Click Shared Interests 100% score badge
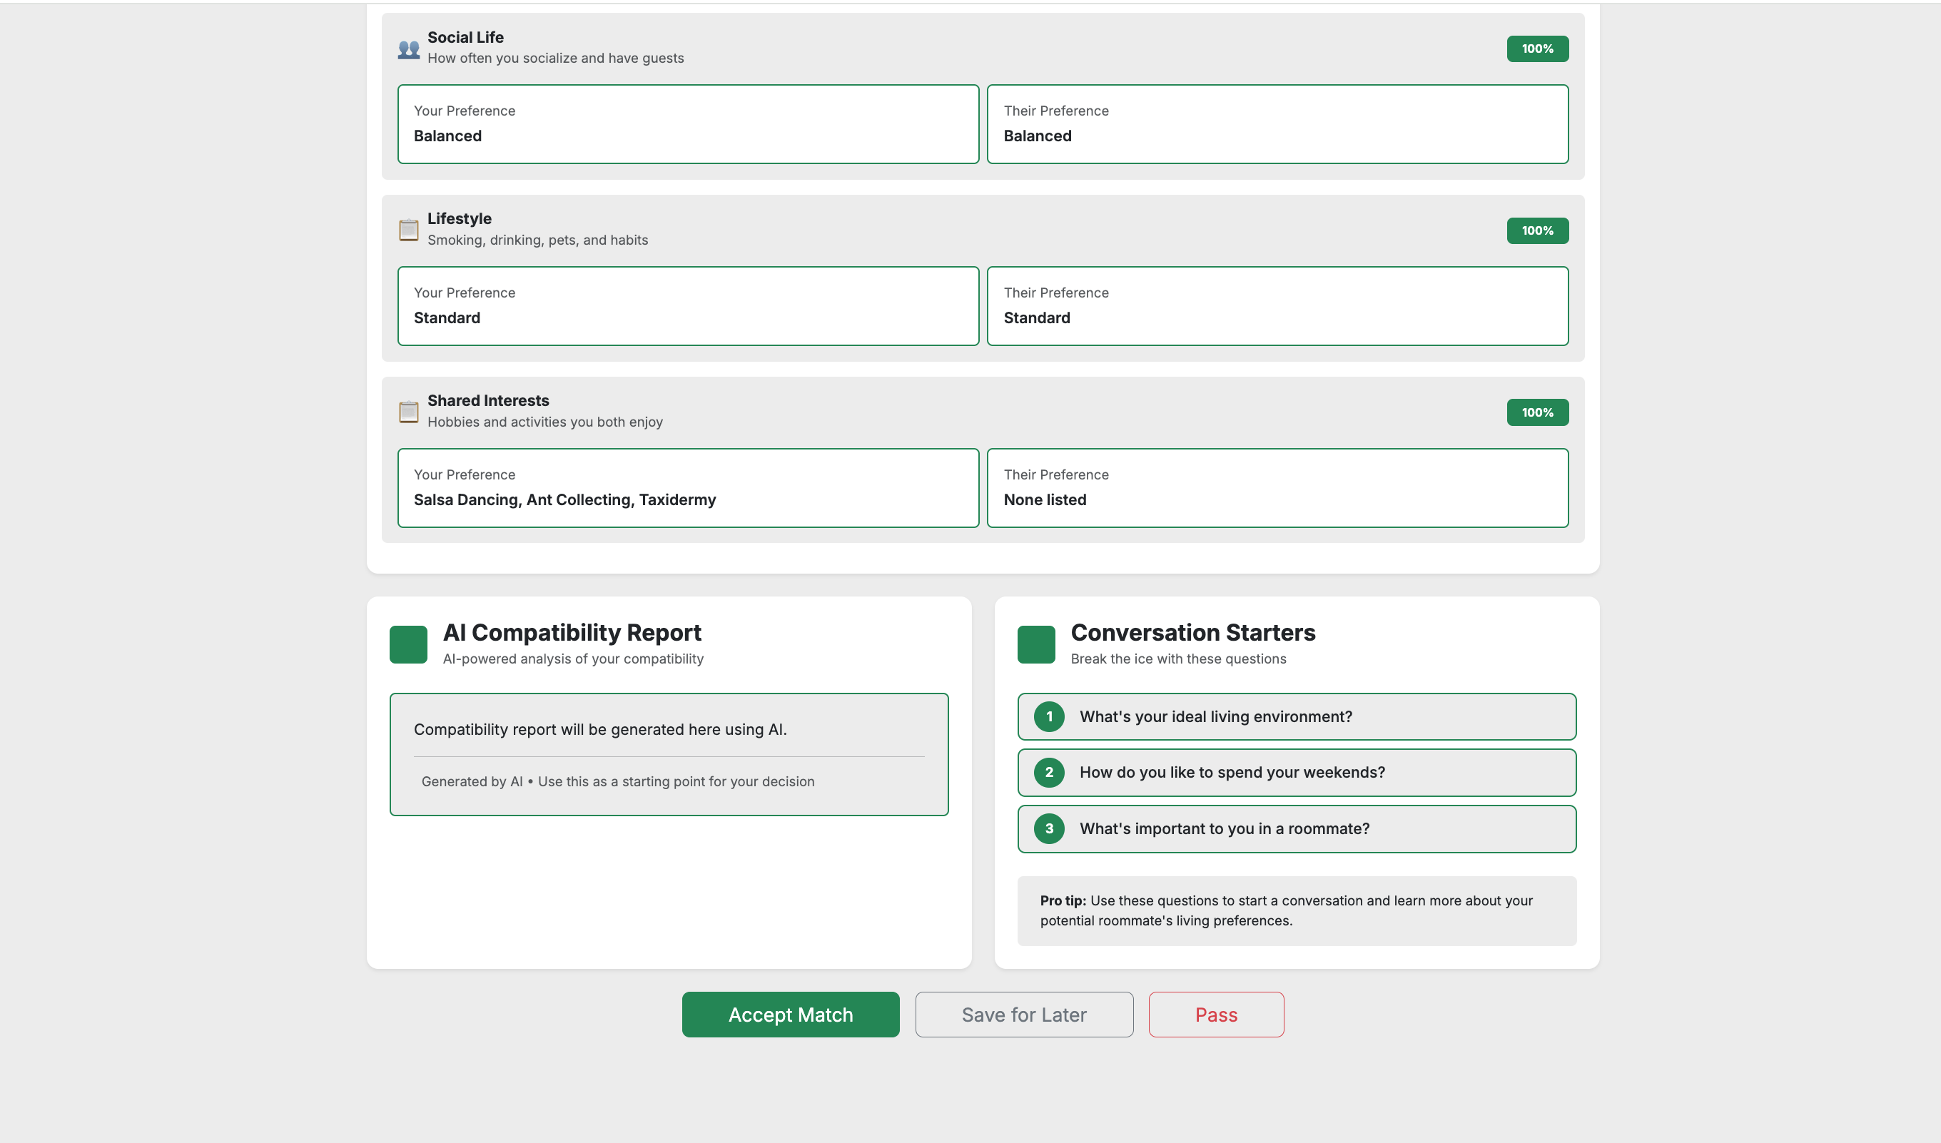 click(x=1536, y=412)
